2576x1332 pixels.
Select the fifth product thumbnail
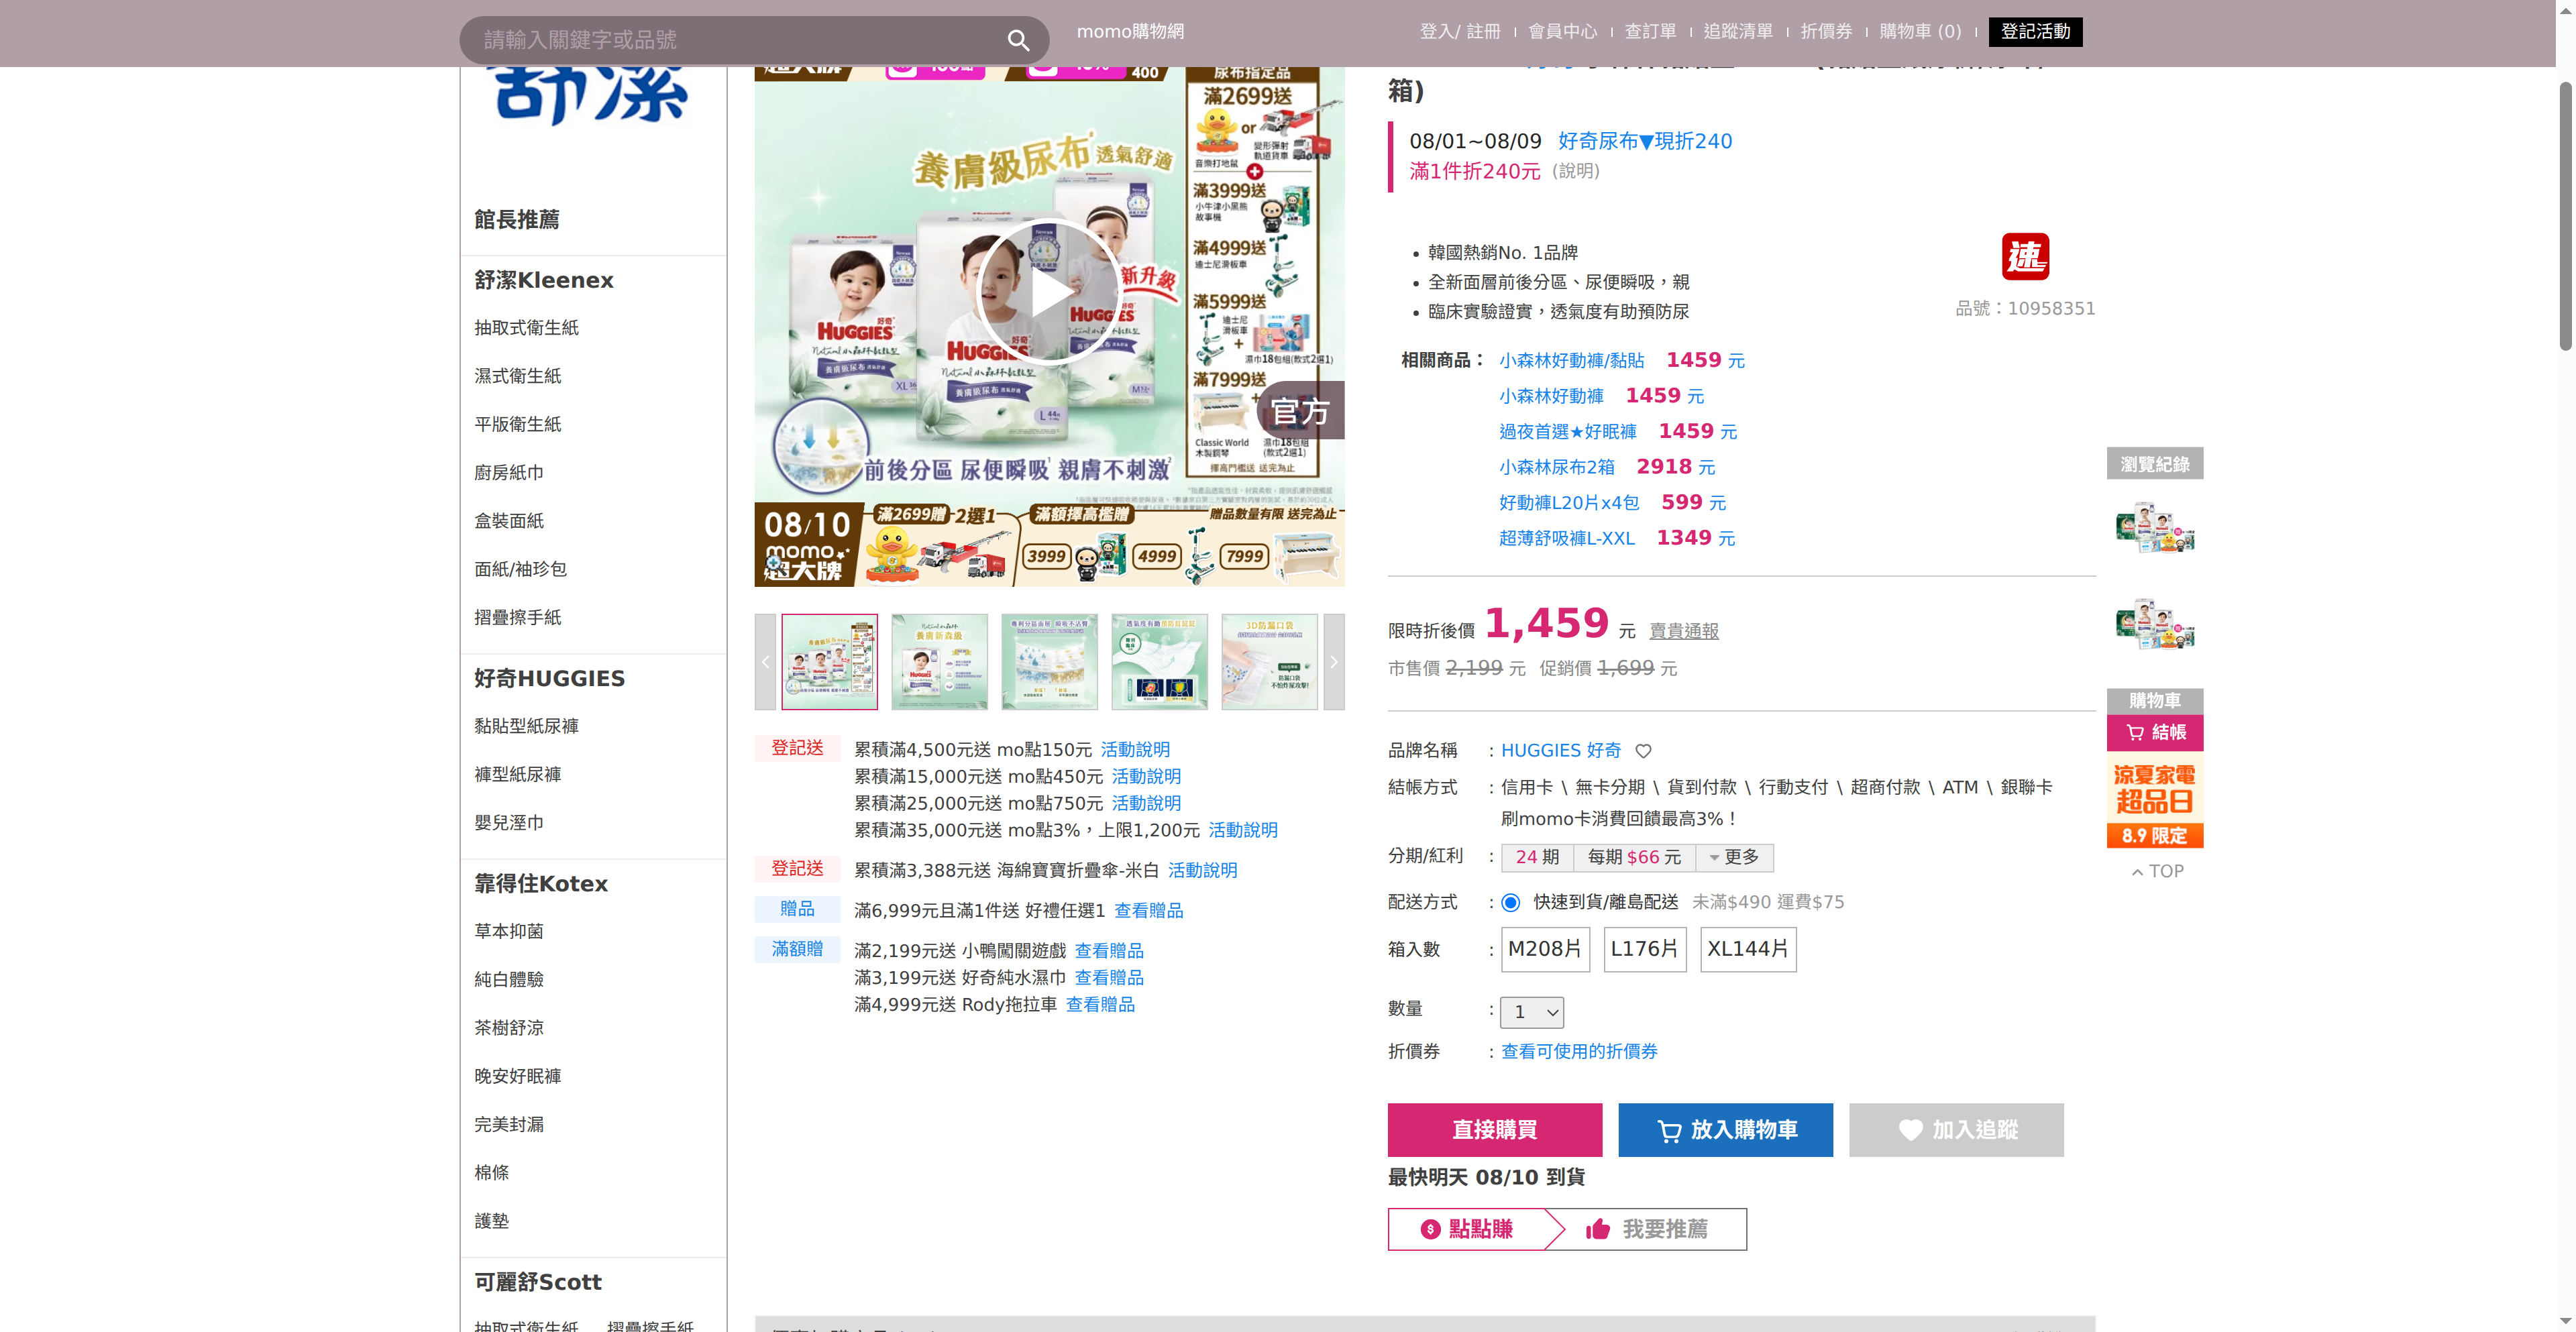click(x=1269, y=662)
